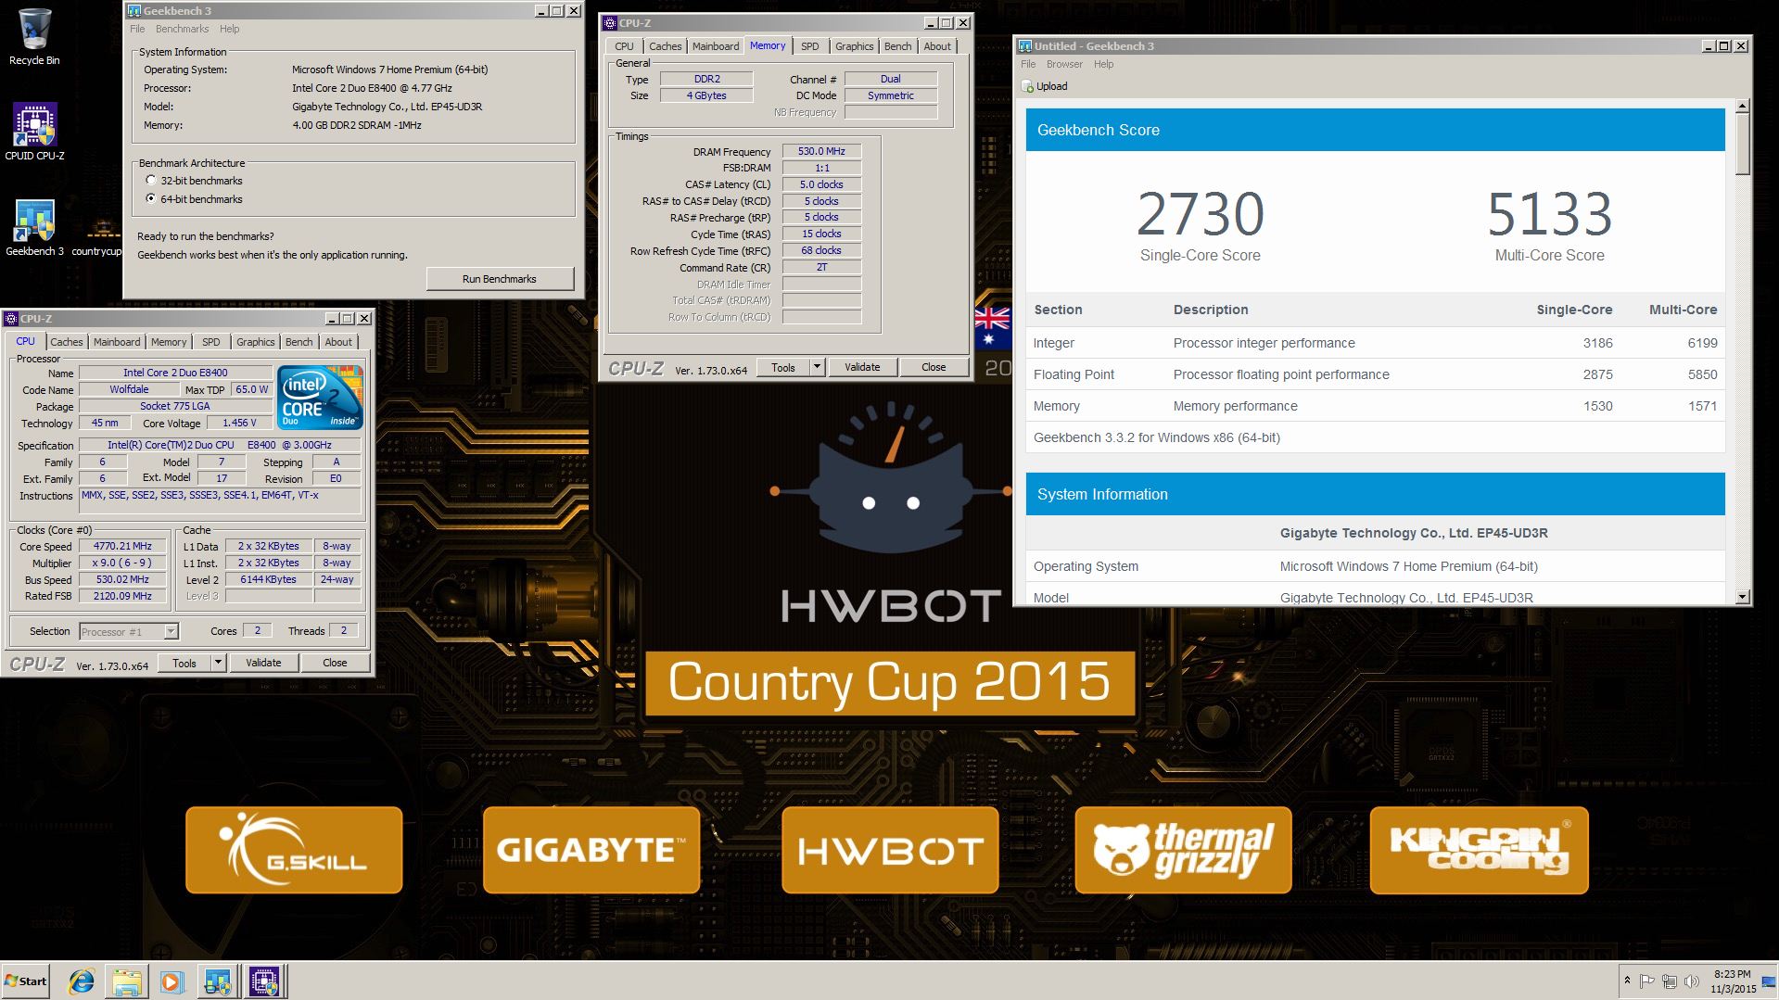Click the scroll up arrow in Geekbench results

[x=1743, y=107]
